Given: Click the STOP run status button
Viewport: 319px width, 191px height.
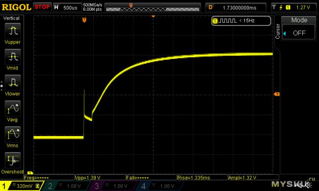Looking at the screenshot, I should 42,7.
